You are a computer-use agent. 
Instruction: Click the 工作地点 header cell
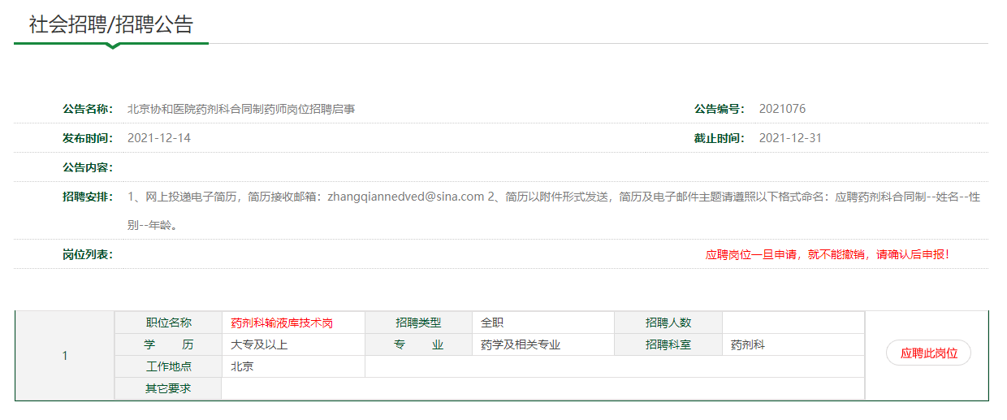[x=168, y=366]
